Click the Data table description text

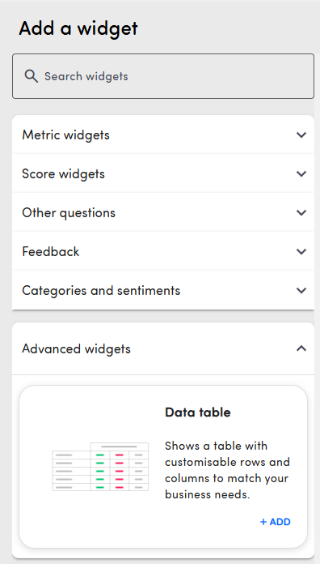point(227,471)
